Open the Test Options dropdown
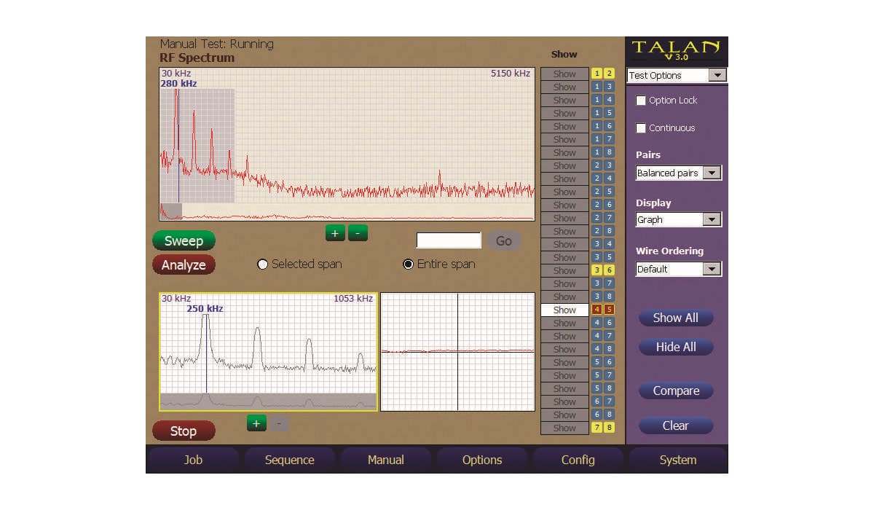874x510 pixels. (717, 75)
